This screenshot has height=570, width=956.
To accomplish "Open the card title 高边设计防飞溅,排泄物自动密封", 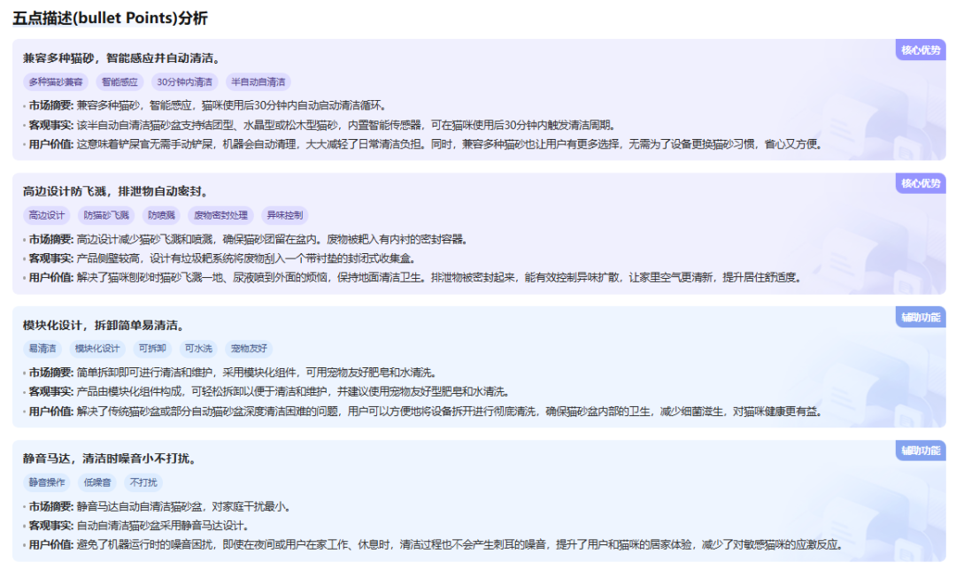I will (117, 191).
